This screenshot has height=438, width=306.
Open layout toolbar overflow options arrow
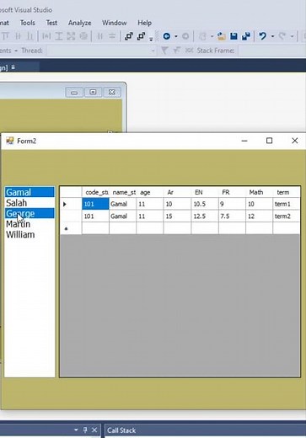(x=151, y=39)
